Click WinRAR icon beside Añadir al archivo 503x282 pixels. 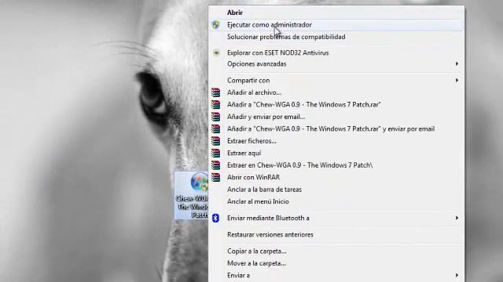pyautogui.click(x=216, y=92)
